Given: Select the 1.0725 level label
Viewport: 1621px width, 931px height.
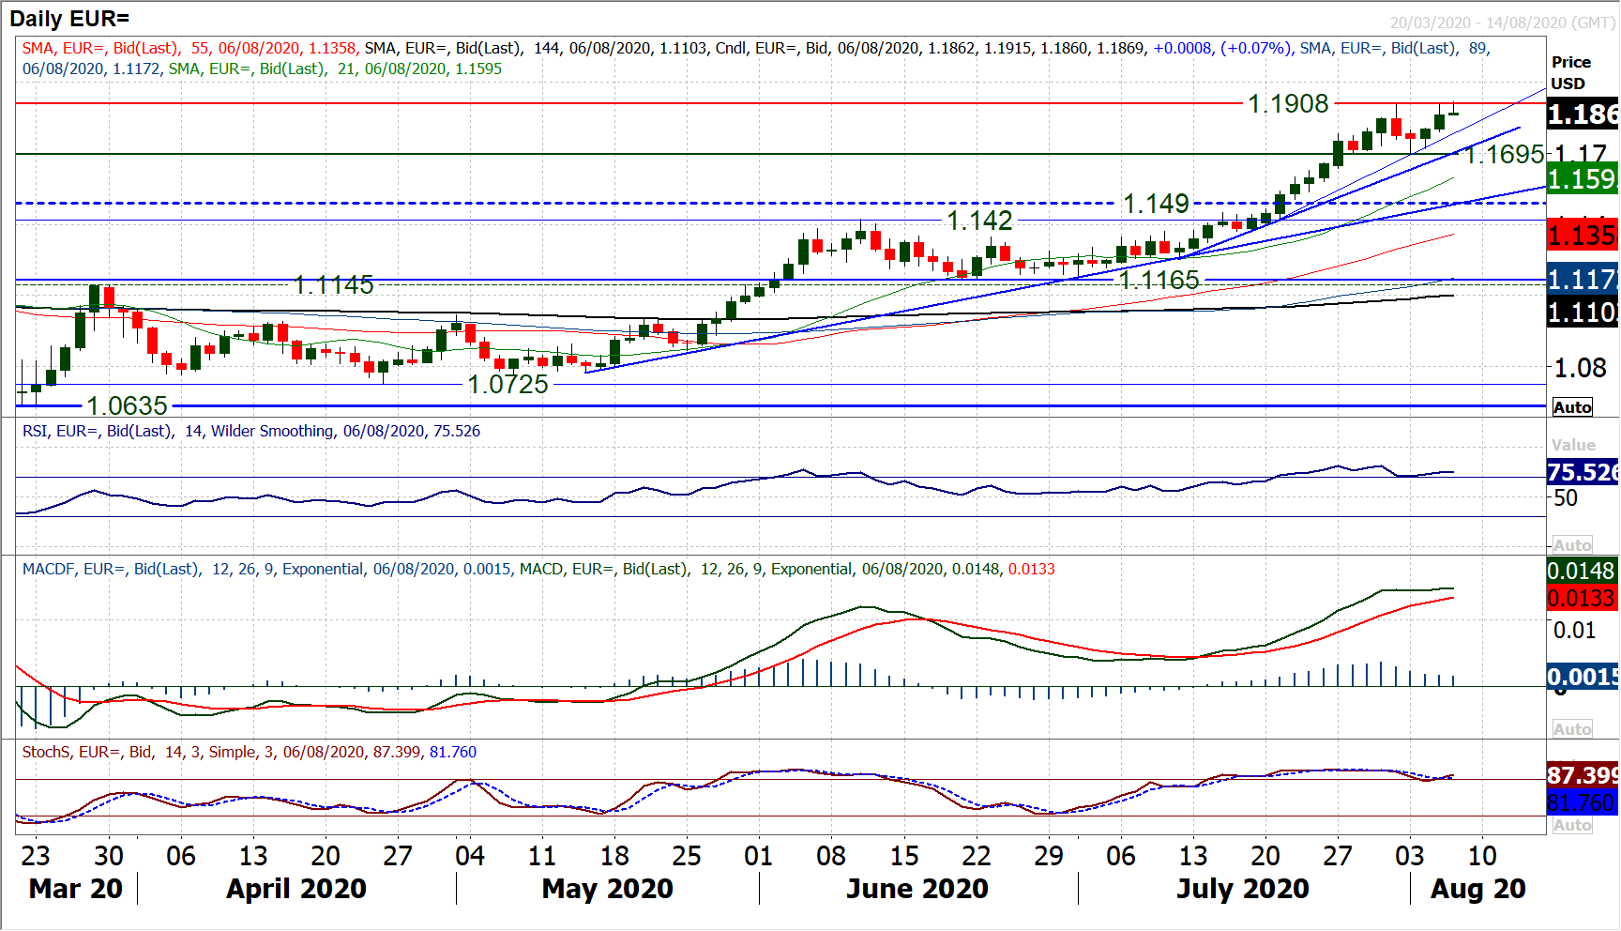Looking at the screenshot, I should (x=508, y=385).
